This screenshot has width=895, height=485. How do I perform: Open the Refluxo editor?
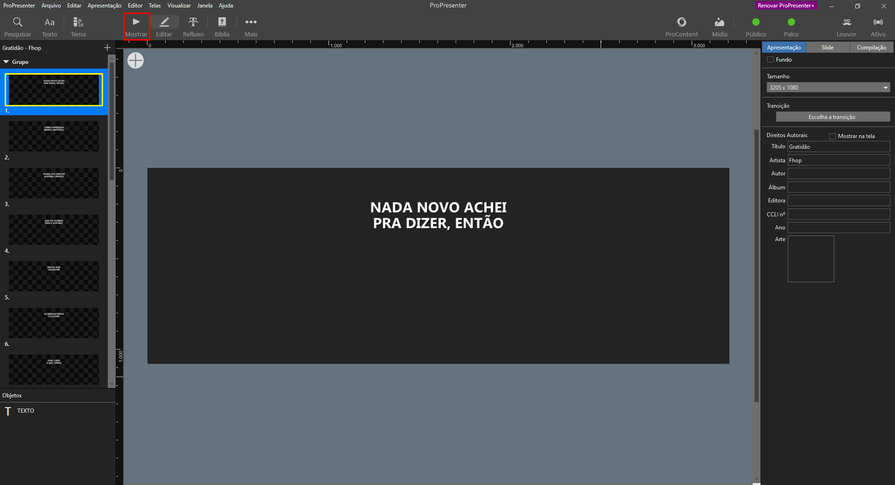[x=193, y=27]
